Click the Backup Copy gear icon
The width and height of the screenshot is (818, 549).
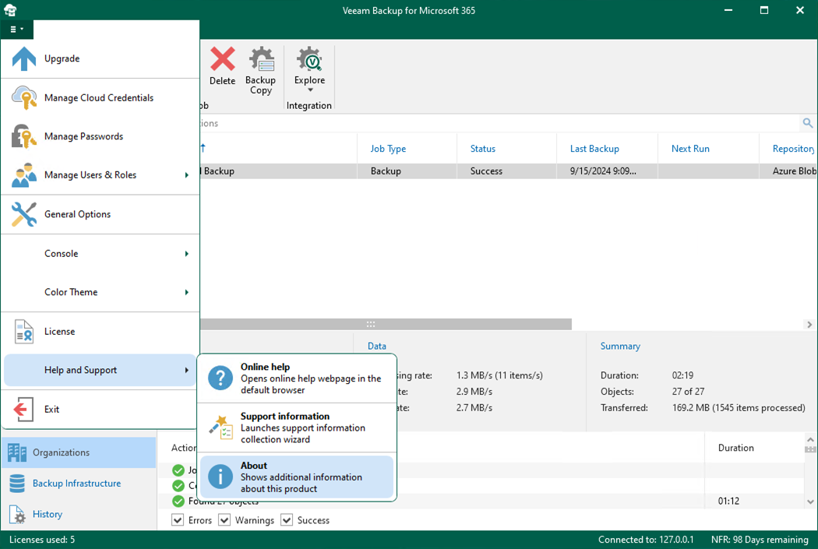[x=261, y=58]
